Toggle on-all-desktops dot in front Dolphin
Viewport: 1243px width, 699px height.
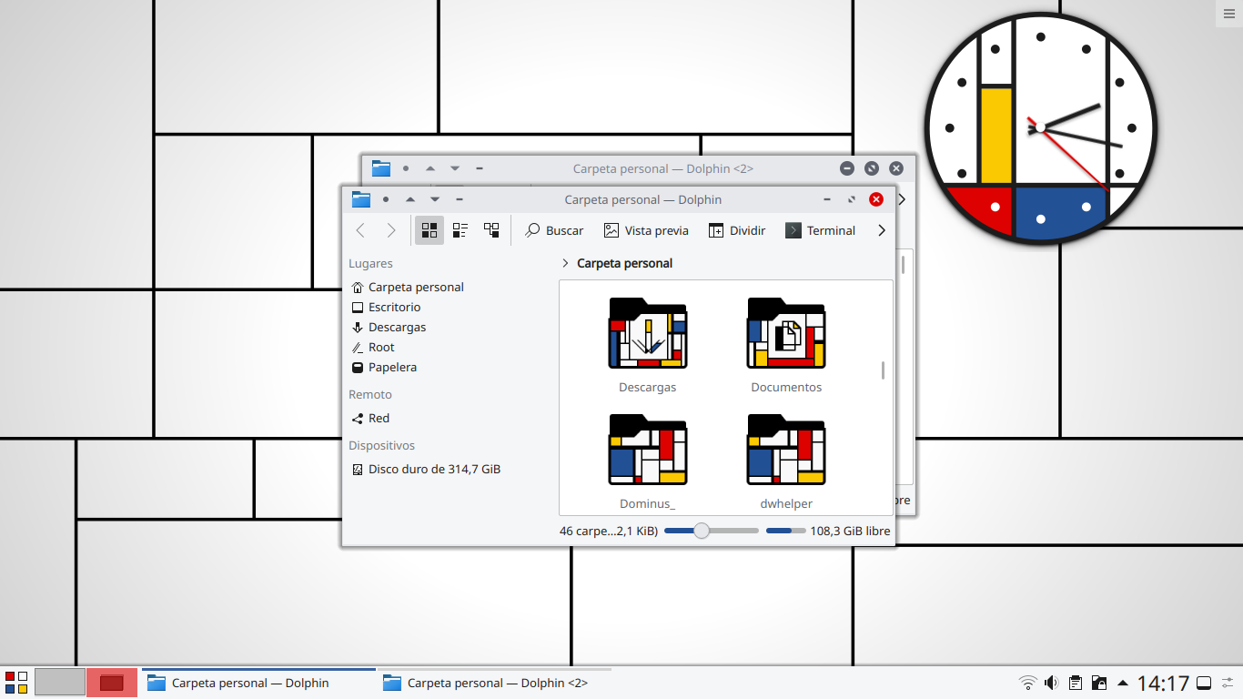386,199
